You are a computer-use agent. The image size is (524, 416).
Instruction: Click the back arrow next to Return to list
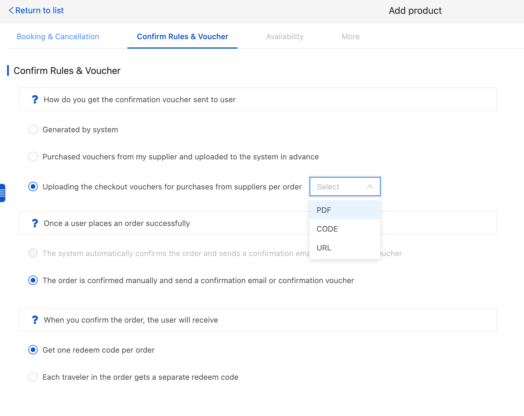[x=11, y=11]
